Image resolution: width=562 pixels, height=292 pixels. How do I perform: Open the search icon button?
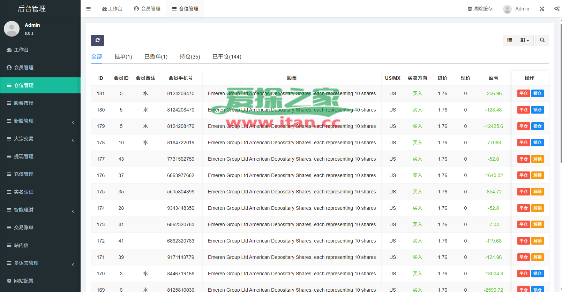click(542, 40)
